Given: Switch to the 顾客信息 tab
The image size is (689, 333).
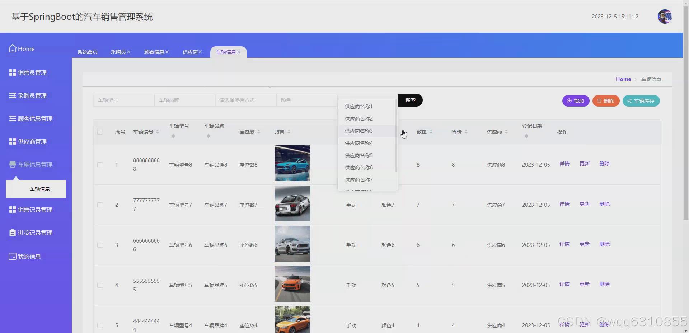Looking at the screenshot, I should point(154,52).
